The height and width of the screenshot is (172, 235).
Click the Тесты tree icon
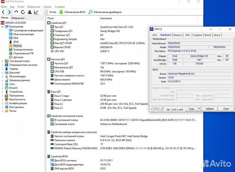click(x=7, y=111)
